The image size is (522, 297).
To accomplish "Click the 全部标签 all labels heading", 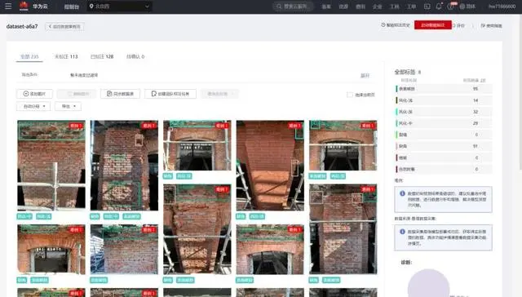I will tap(405, 72).
